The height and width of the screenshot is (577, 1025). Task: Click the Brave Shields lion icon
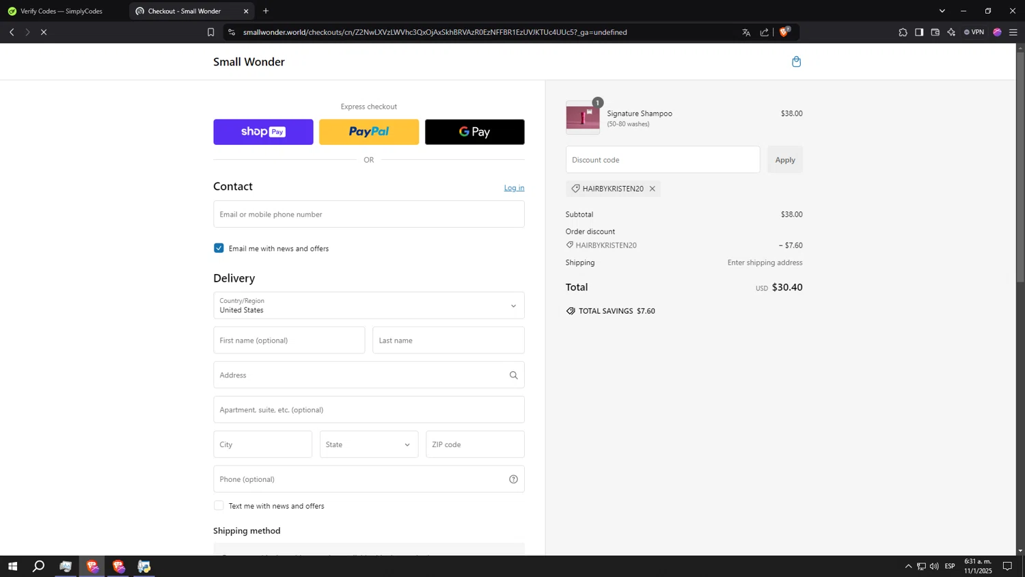click(784, 32)
